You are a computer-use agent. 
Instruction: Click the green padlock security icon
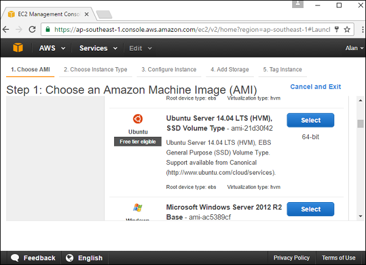pos(48,29)
